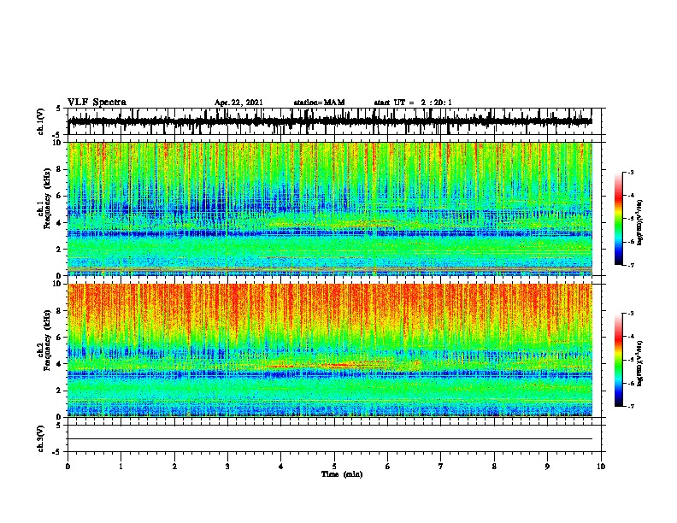Select the ch.2 color scale bar

click(x=618, y=360)
